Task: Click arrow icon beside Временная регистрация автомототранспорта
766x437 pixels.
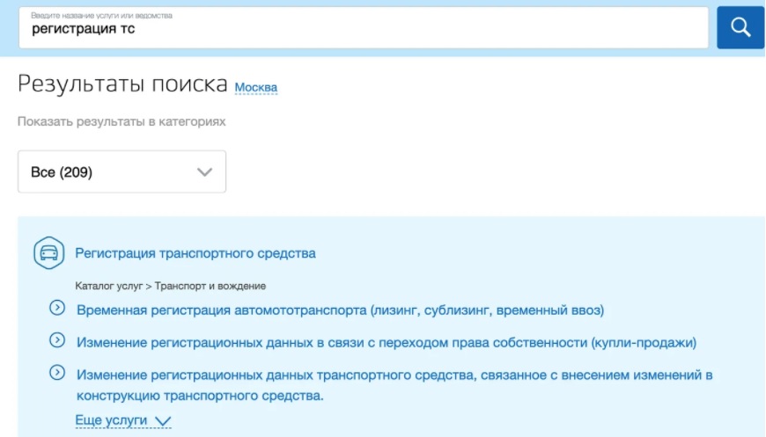Action: click(57, 308)
